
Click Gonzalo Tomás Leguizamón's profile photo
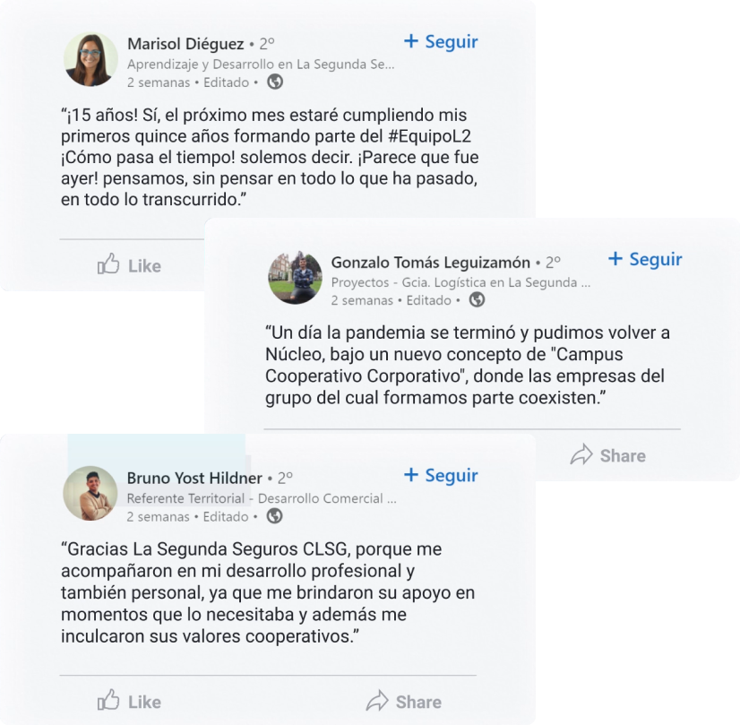point(296,277)
